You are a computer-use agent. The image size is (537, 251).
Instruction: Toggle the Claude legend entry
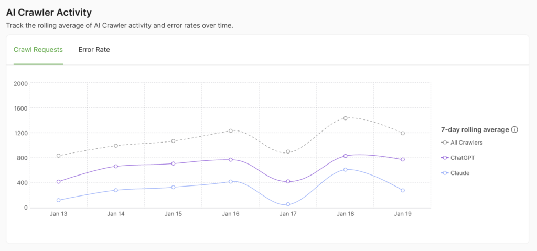[455, 173]
